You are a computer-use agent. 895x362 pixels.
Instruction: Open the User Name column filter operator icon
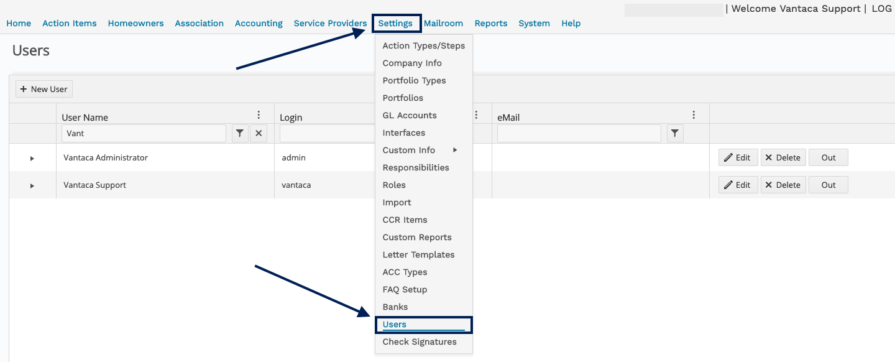click(x=240, y=133)
